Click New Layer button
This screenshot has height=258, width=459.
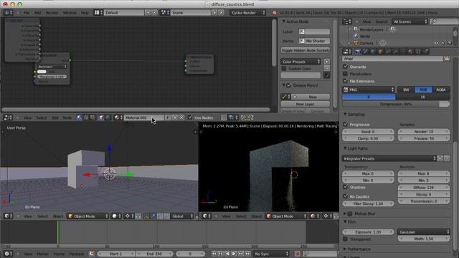tap(306, 104)
